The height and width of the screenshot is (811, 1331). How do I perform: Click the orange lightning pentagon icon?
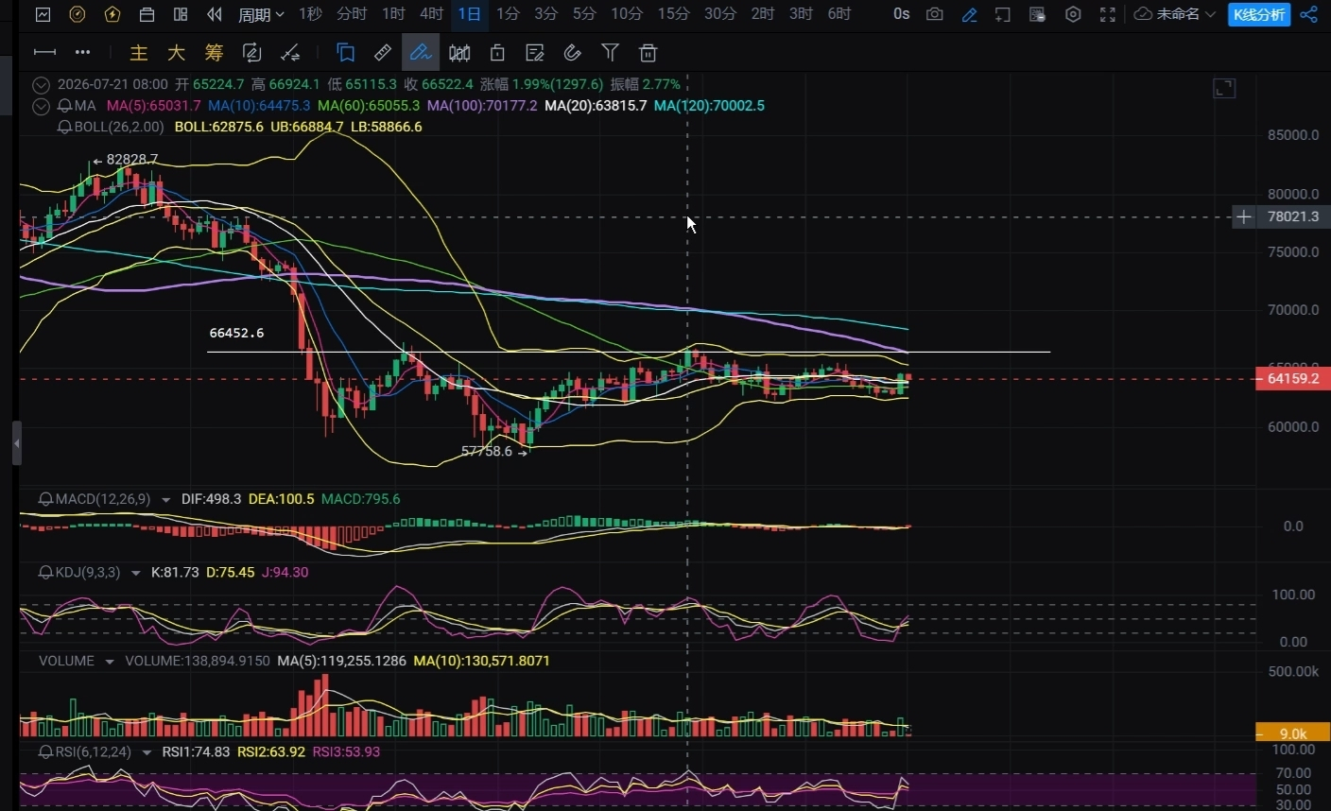pyautogui.click(x=112, y=14)
